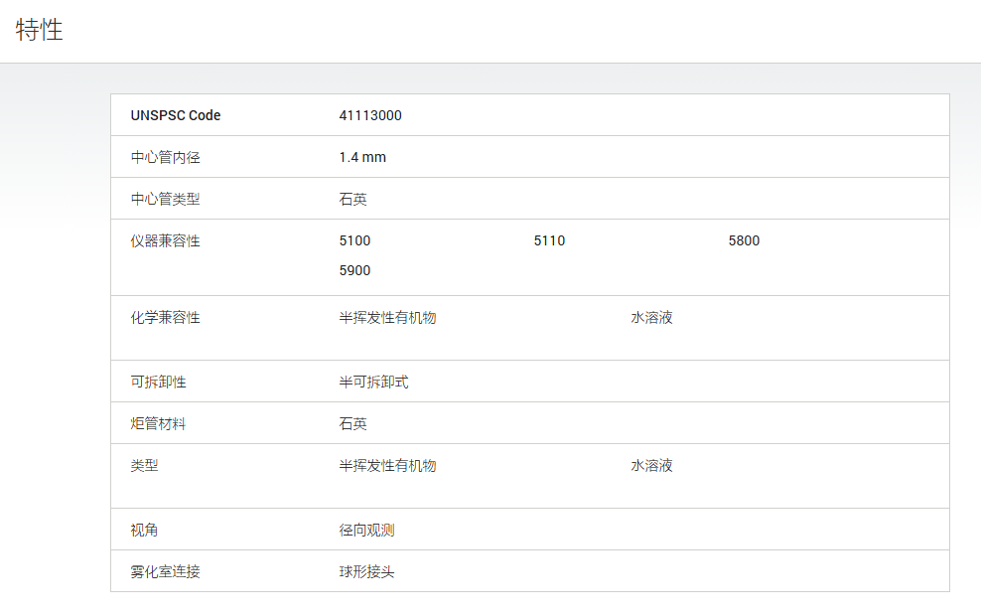Click the 石英 value for 中心管类型
This screenshot has width=981, height=616.
pyautogui.click(x=352, y=199)
